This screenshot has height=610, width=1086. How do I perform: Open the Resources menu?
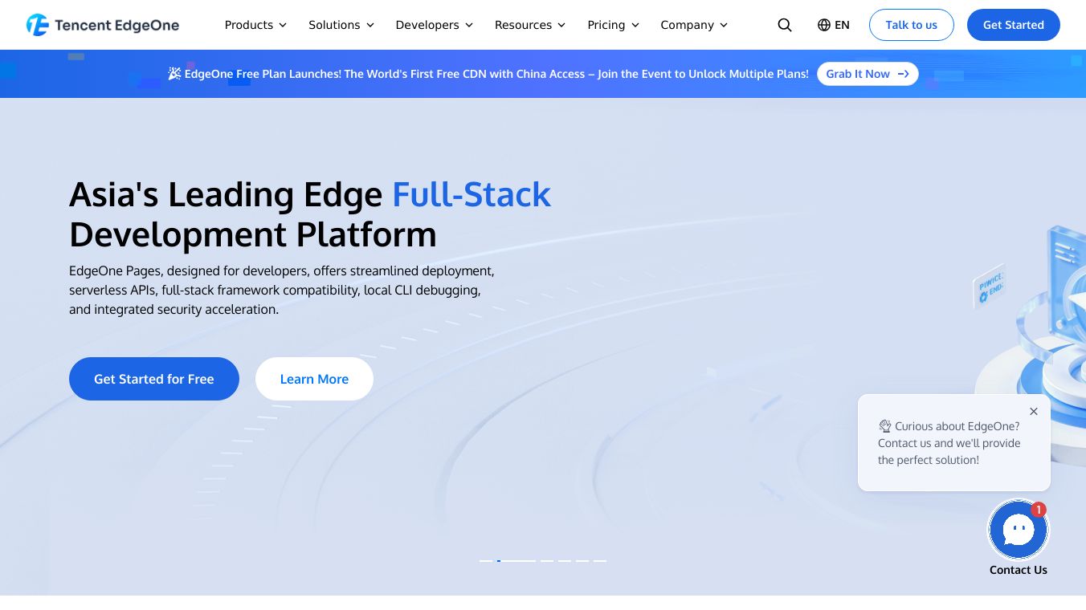click(530, 25)
